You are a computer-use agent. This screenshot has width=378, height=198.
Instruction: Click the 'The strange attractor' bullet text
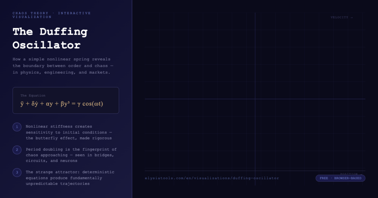pyautogui.click(x=70, y=178)
